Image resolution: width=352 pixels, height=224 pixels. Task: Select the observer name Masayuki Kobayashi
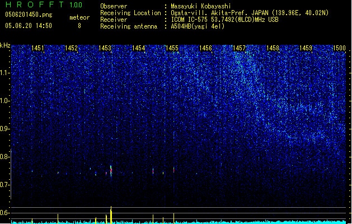coord(201,6)
